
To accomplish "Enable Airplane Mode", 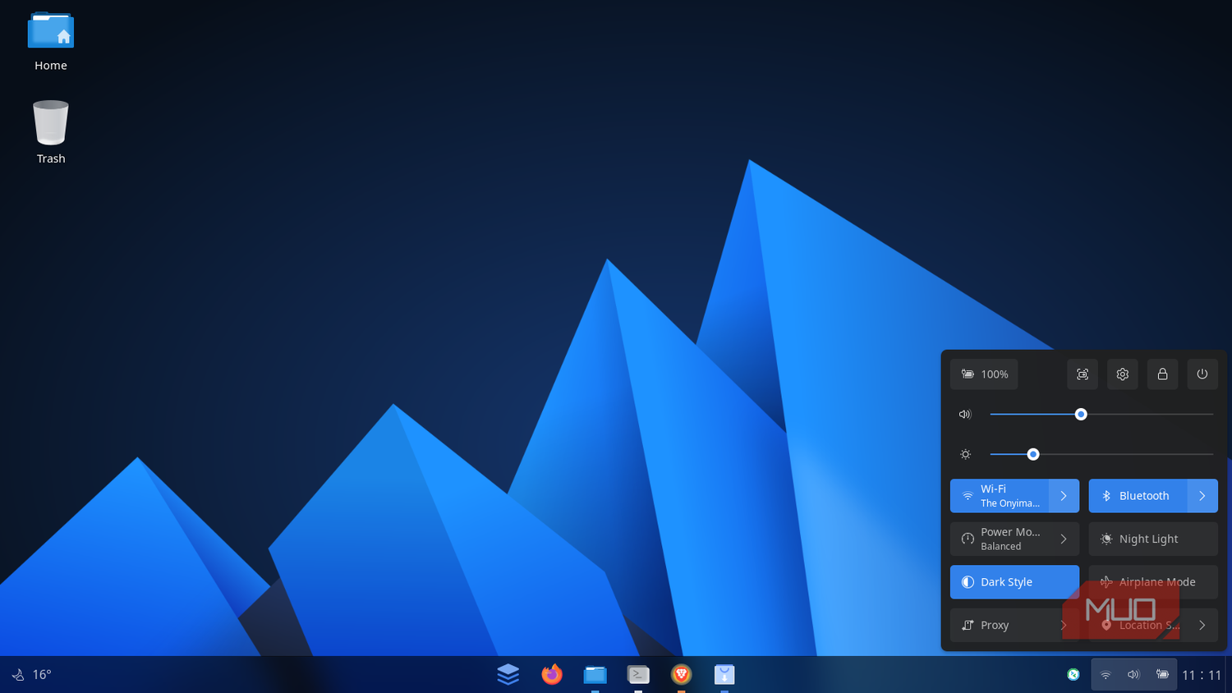I will click(1153, 582).
